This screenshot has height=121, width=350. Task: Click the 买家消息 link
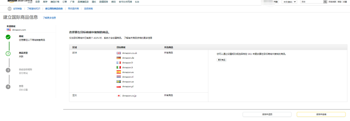click(332, 2)
